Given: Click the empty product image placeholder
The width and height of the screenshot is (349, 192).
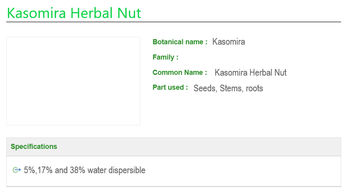Looking at the screenshot, I should (x=73, y=81).
